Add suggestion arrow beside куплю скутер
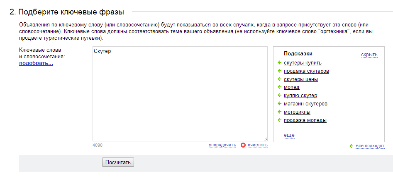This screenshot has height=179, width=393. (x=280, y=95)
